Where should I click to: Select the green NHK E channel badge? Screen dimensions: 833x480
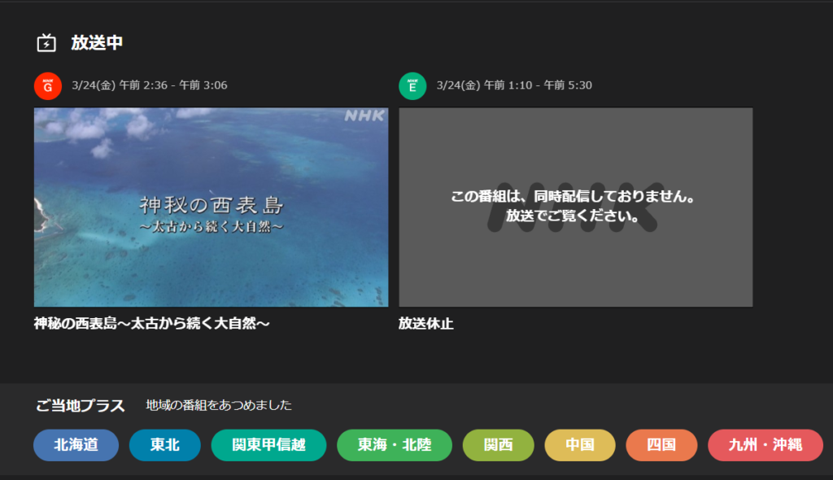(412, 85)
